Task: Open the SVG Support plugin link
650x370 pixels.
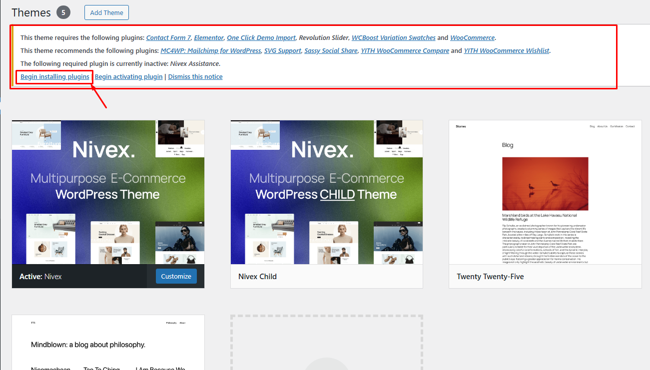Action: 283,50
